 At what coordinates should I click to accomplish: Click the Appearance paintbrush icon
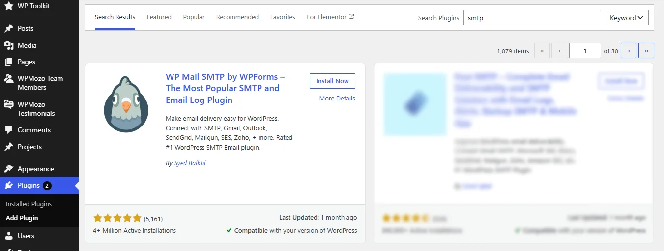[x=9, y=169]
